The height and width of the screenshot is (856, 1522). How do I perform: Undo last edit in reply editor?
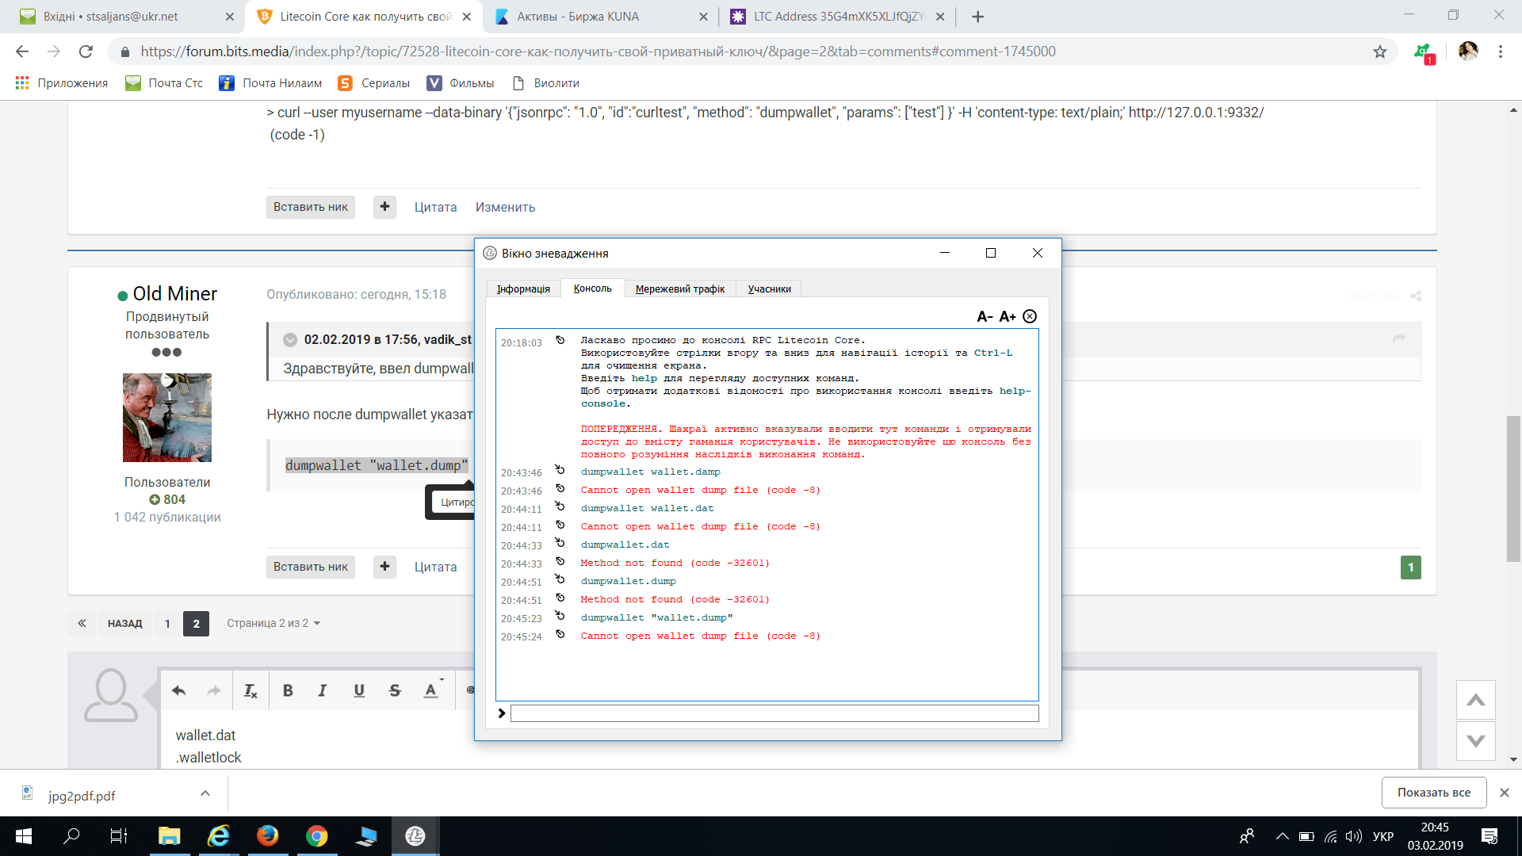coord(178,690)
